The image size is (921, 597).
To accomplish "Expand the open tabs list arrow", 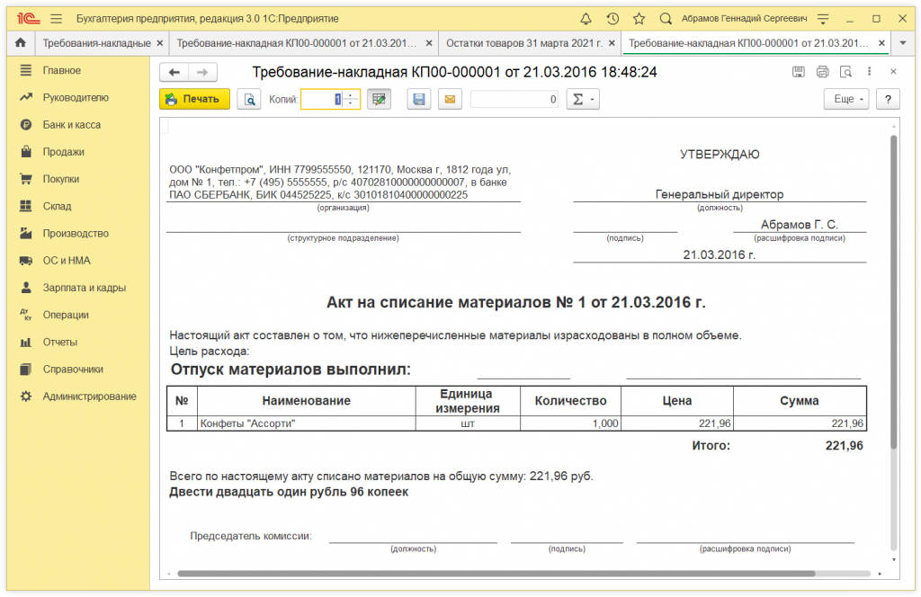I will 904,43.
